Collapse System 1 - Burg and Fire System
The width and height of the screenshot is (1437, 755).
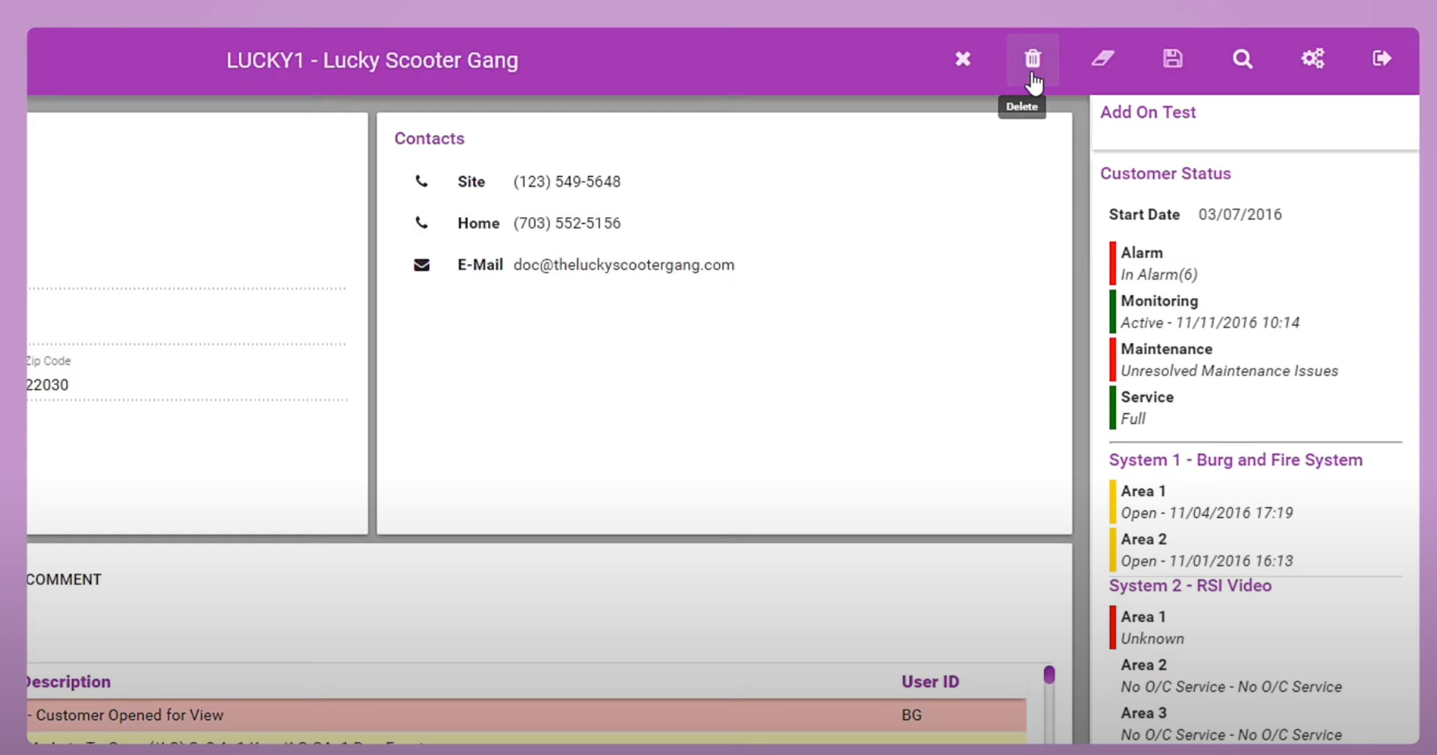pos(1236,460)
